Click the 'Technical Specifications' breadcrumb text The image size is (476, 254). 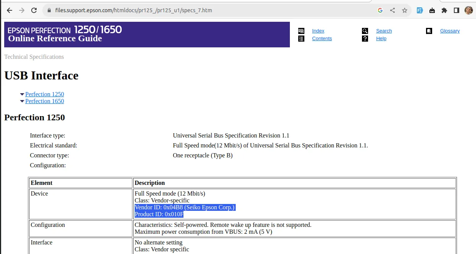(x=34, y=57)
